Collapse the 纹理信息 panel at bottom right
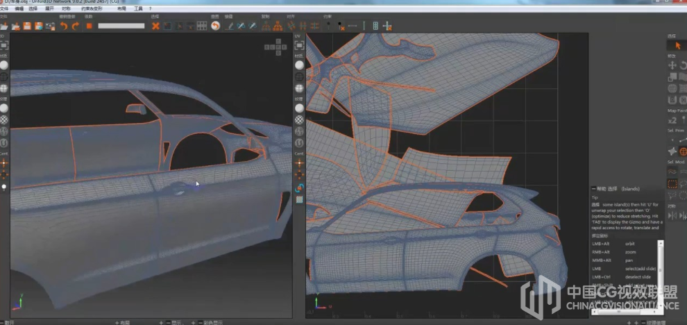This screenshot has height=325, width=687. 643,322
